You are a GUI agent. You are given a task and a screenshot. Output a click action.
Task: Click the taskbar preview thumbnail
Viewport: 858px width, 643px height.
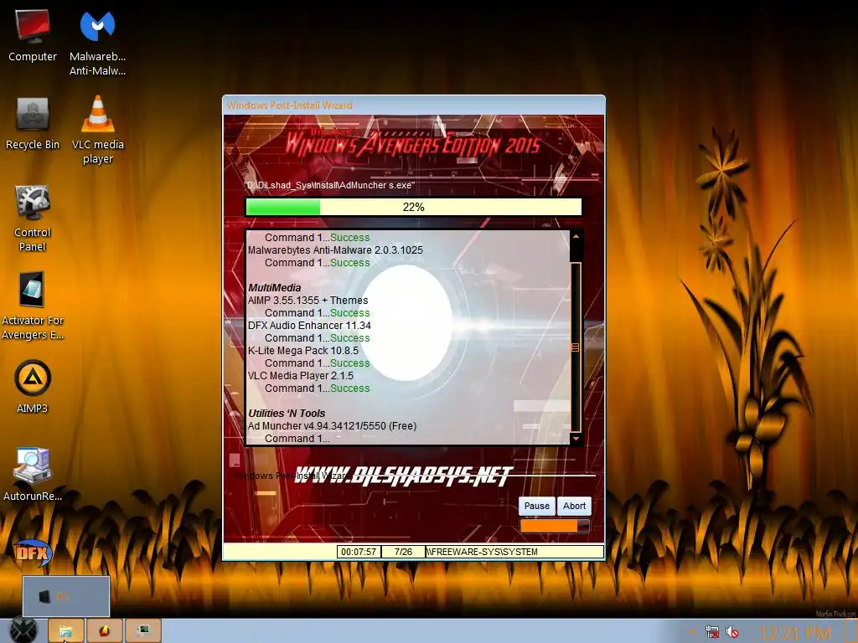tap(65, 596)
